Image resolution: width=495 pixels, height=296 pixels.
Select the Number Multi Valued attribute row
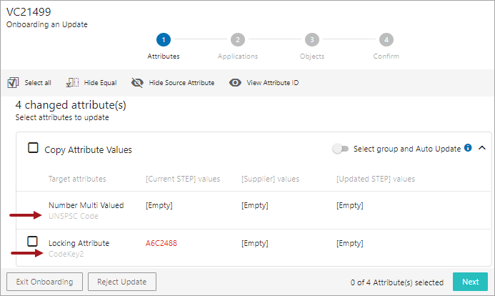[254, 210]
